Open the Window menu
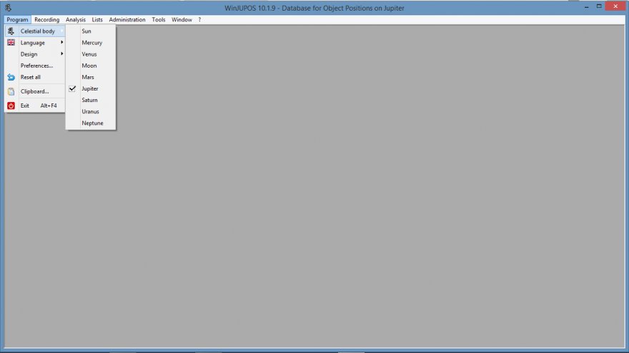Viewport: 629px width, 353px height. pyautogui.click(x=182, y=20)
